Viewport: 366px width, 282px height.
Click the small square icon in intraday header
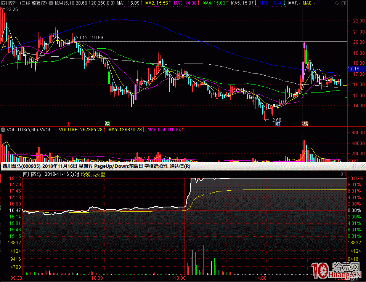point(343,174)
